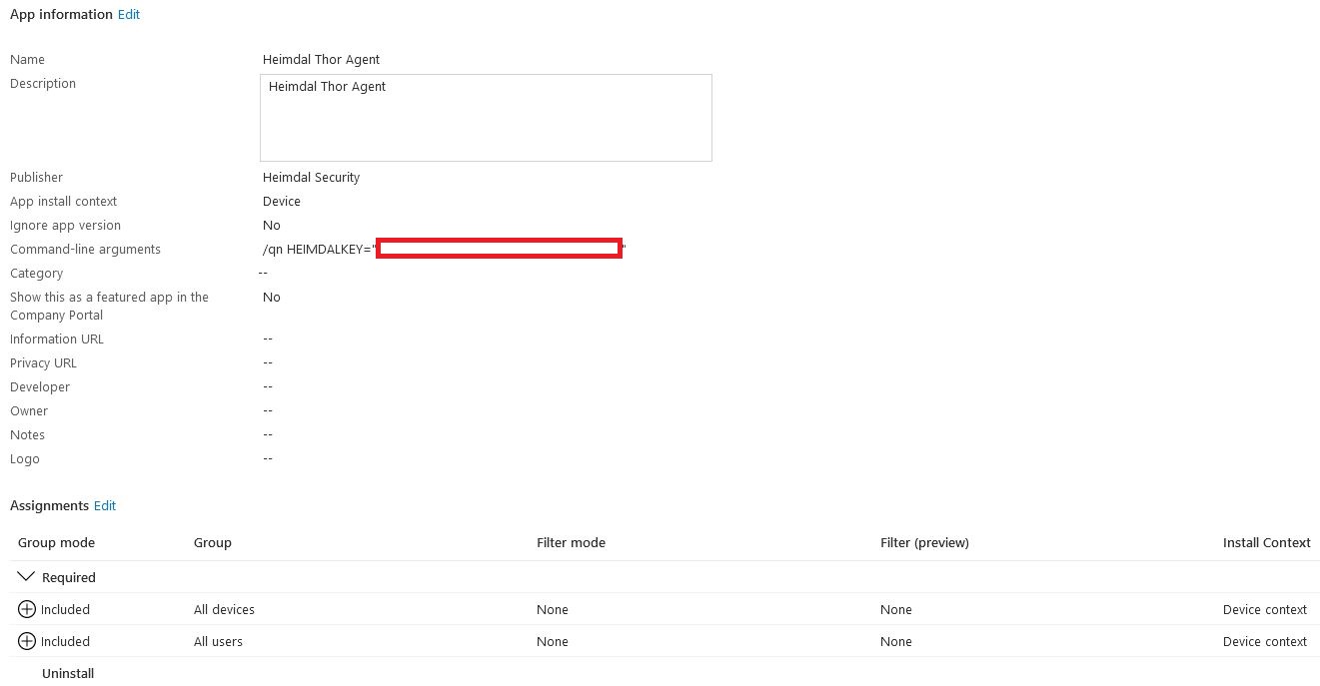Viewport: 1320px width, 686px height.
Task: Select the Description text box
Action: pos(486,117)
